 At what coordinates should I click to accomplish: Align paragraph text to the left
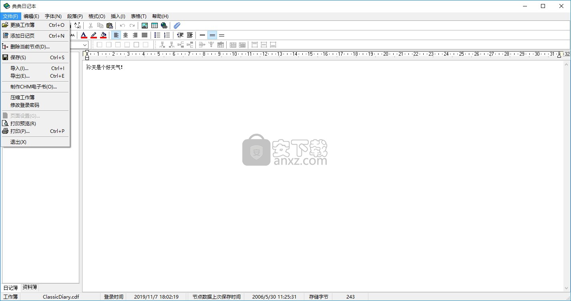[116, 35]
